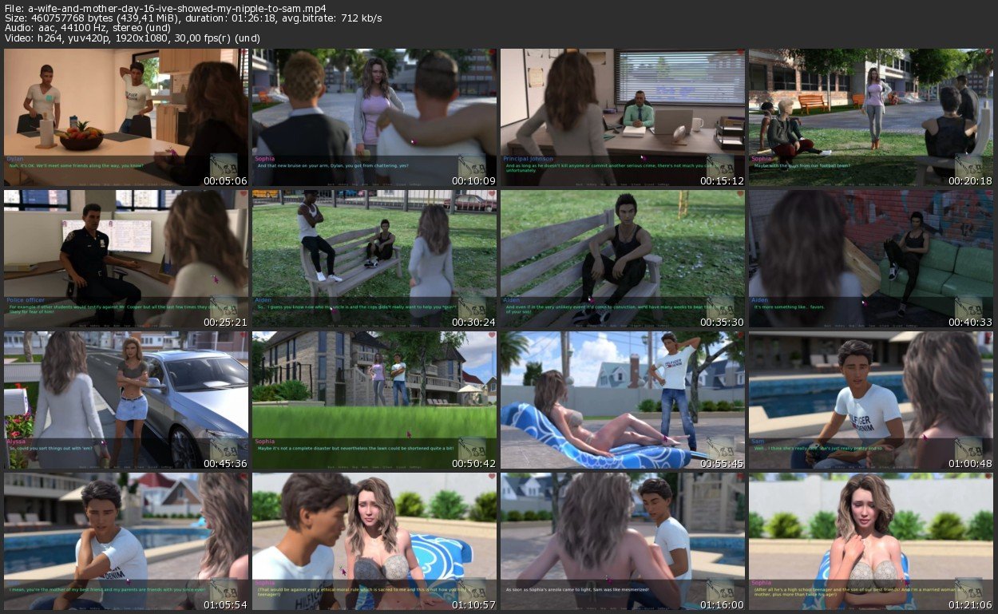This screenshot has height=614, width=998.
Task: Open the frame timestamped 00:35:30
Action: pos(623,259)
